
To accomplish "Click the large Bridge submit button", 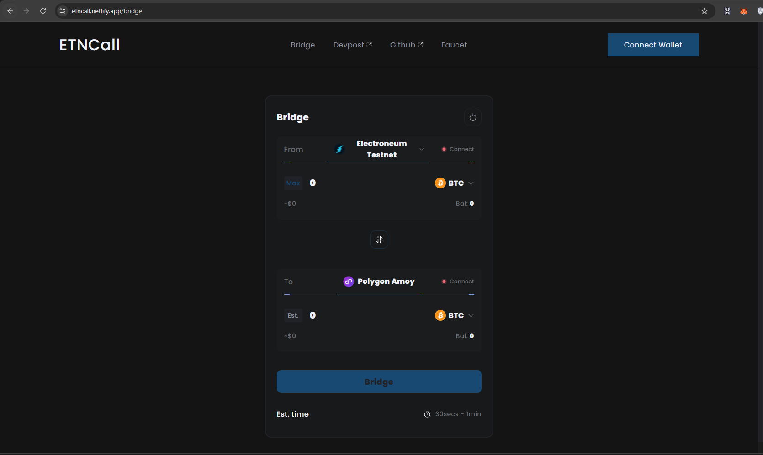I will [x=379, y=382].
